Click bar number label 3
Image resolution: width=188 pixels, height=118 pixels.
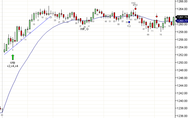click(x=8, y=48)
